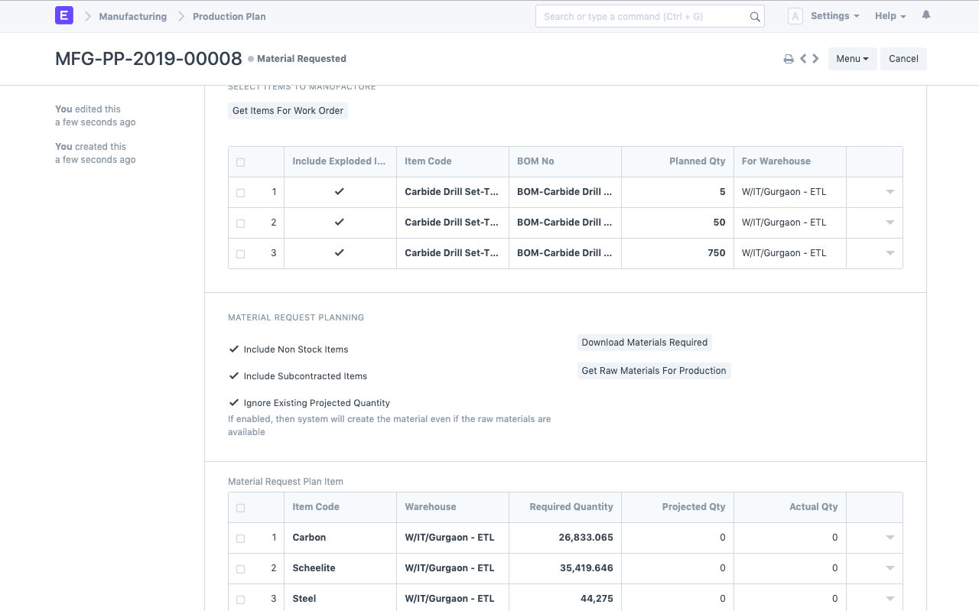Click Get Raw Materials For Production

pos(654,371)
